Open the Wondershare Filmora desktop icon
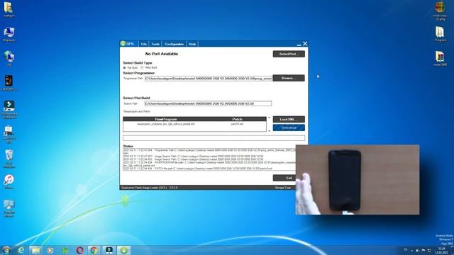 [x=9, y=109]
